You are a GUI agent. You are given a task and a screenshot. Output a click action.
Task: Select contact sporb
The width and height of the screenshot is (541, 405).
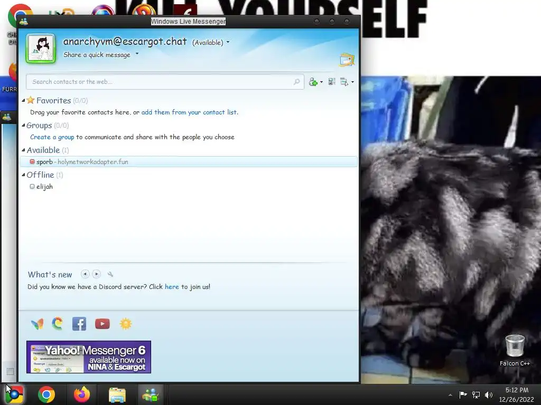189,161
